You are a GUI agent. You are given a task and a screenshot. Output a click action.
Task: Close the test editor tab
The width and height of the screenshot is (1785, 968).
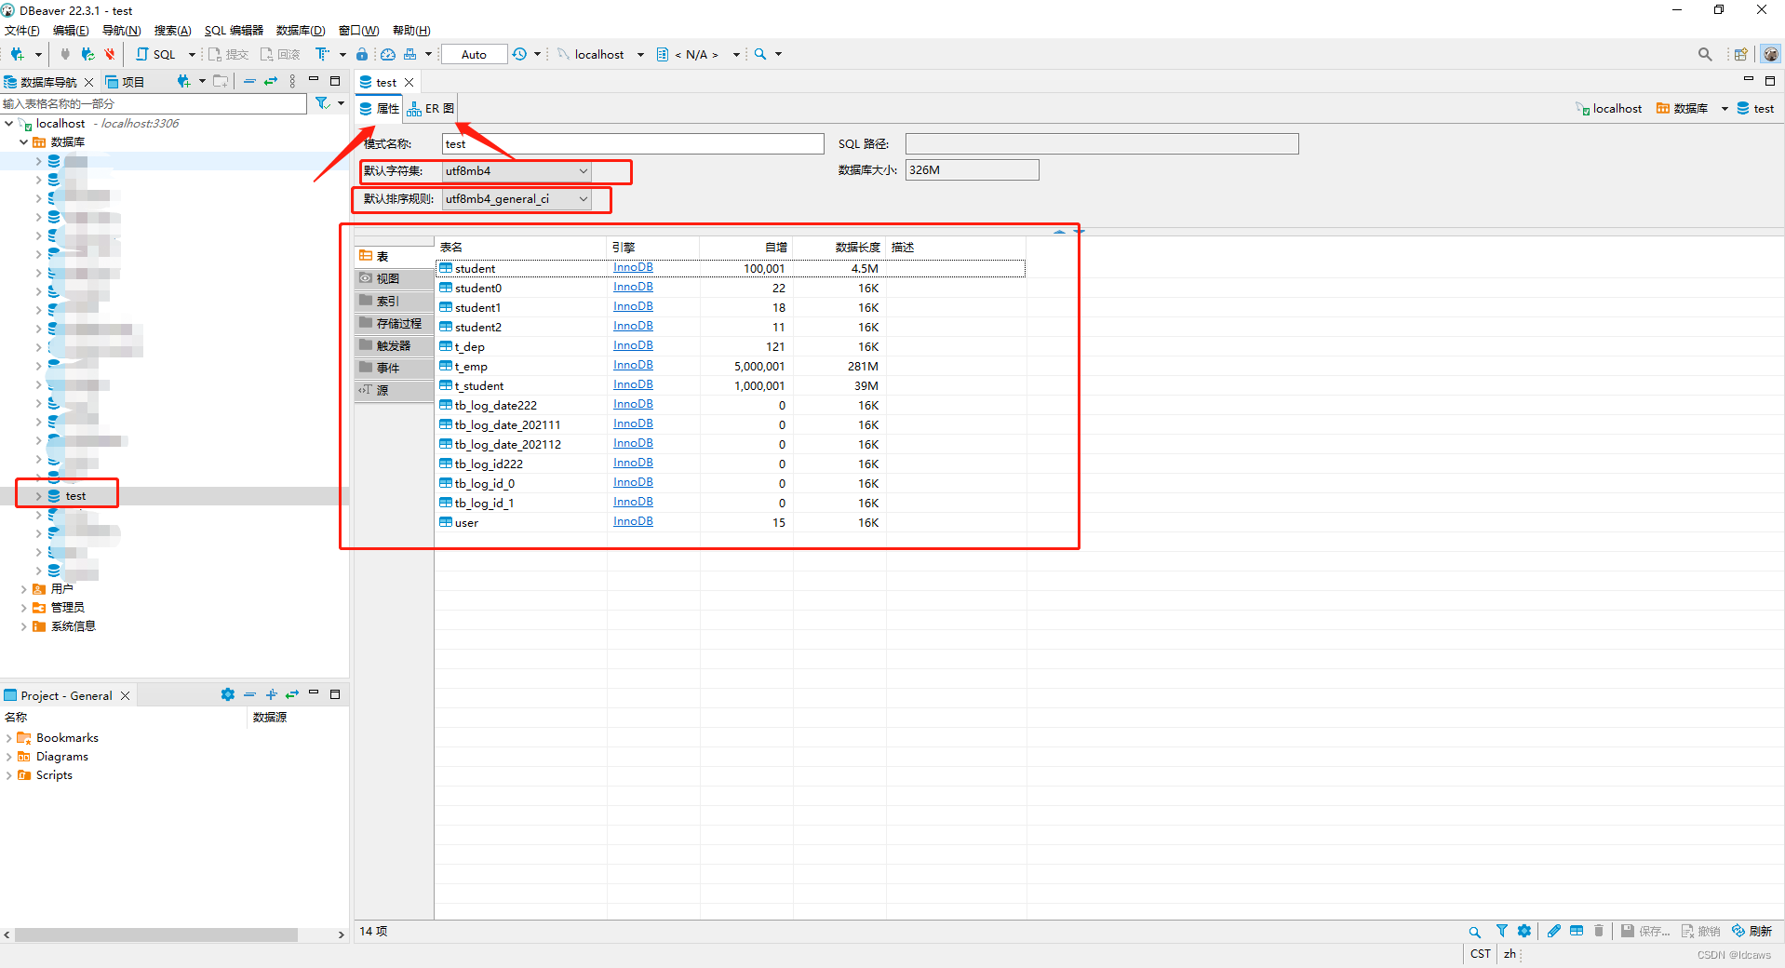click(409, 82)
